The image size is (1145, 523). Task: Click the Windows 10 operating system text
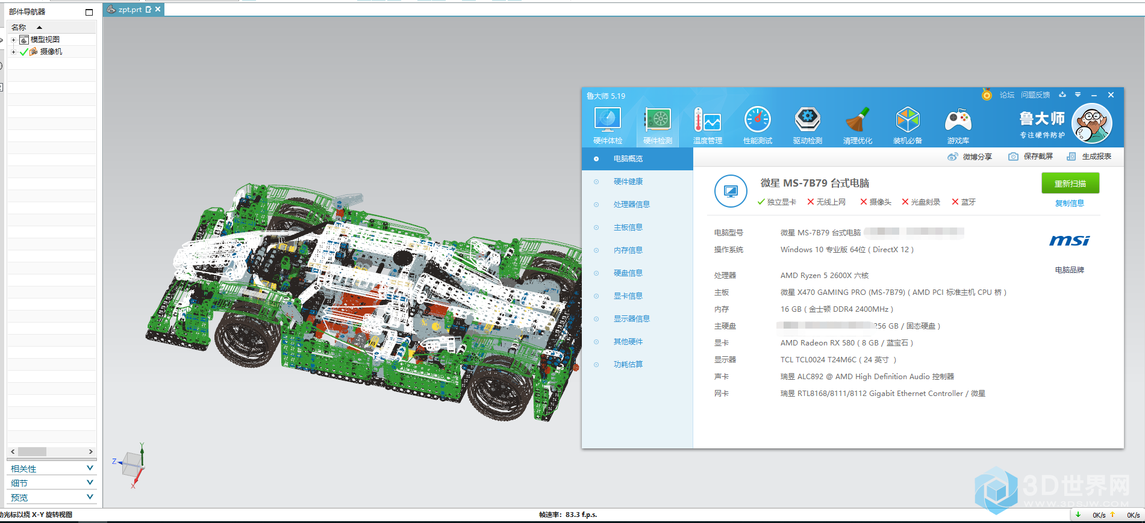tap(847, 250)
